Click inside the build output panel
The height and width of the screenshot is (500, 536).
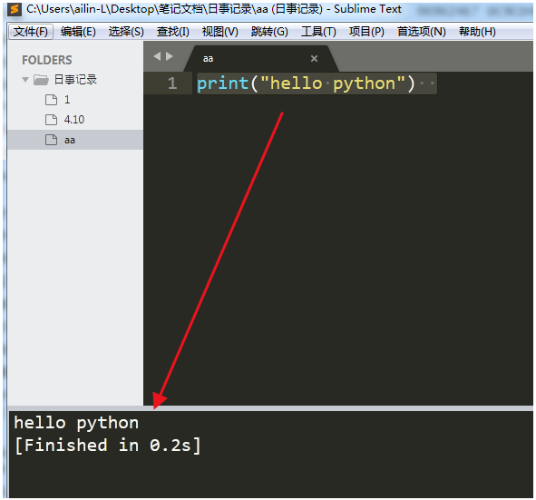pyautogui.click(x=271, y=454)
